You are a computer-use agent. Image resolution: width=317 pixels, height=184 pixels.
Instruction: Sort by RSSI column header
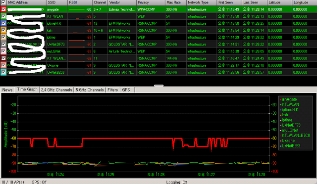pyautogui.click(x=80, y=2)
